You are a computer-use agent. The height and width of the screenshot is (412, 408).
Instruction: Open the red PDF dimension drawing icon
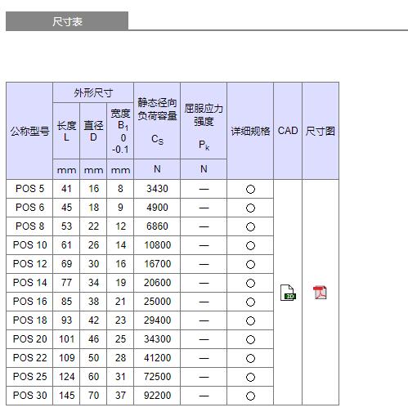point(320,293)
